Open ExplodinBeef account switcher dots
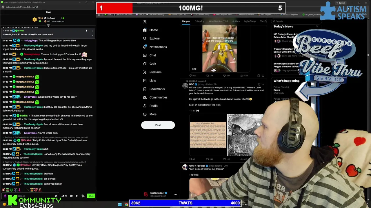Image resolution: width=371 pixels, height=208 pixels. coord(175,194)
